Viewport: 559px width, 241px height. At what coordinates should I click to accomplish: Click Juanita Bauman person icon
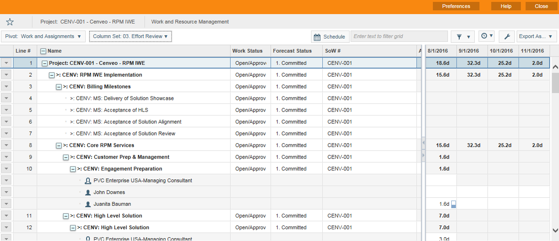click(x=88, y=204)
